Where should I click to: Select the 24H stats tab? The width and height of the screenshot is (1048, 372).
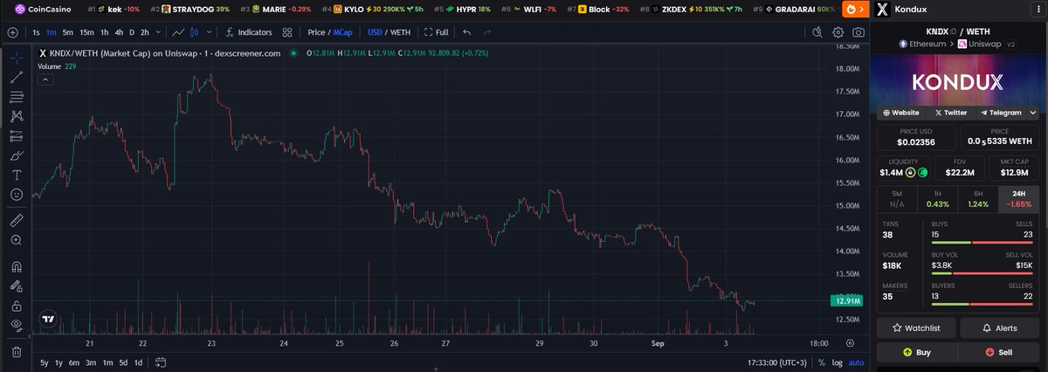pos(1018,198)
